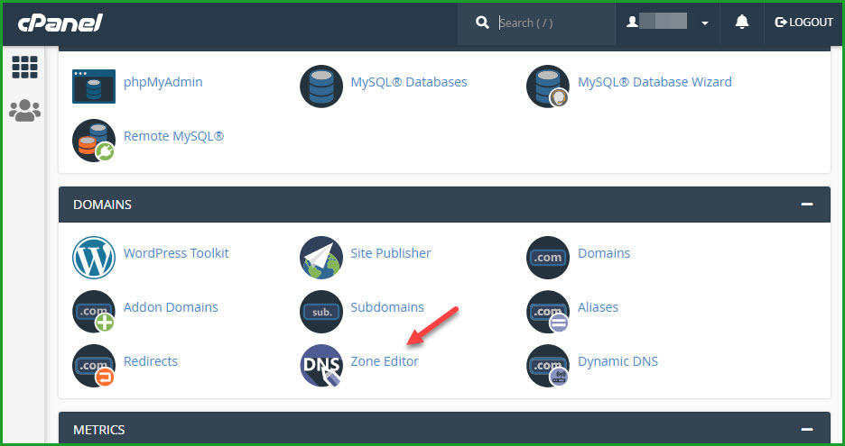Viewport: 845px width, 446px height.
Task: Open the phpMyAdmin link
Action: [163, 82]
